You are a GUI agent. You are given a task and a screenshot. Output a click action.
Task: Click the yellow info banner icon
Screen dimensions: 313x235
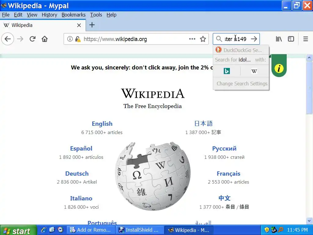[279, 68]
